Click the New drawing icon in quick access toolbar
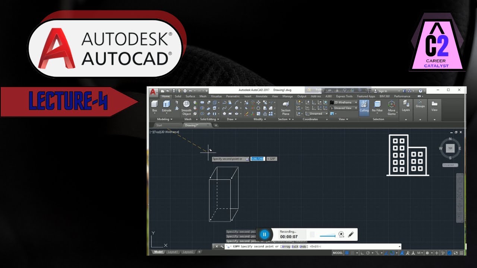 (162, 91)
